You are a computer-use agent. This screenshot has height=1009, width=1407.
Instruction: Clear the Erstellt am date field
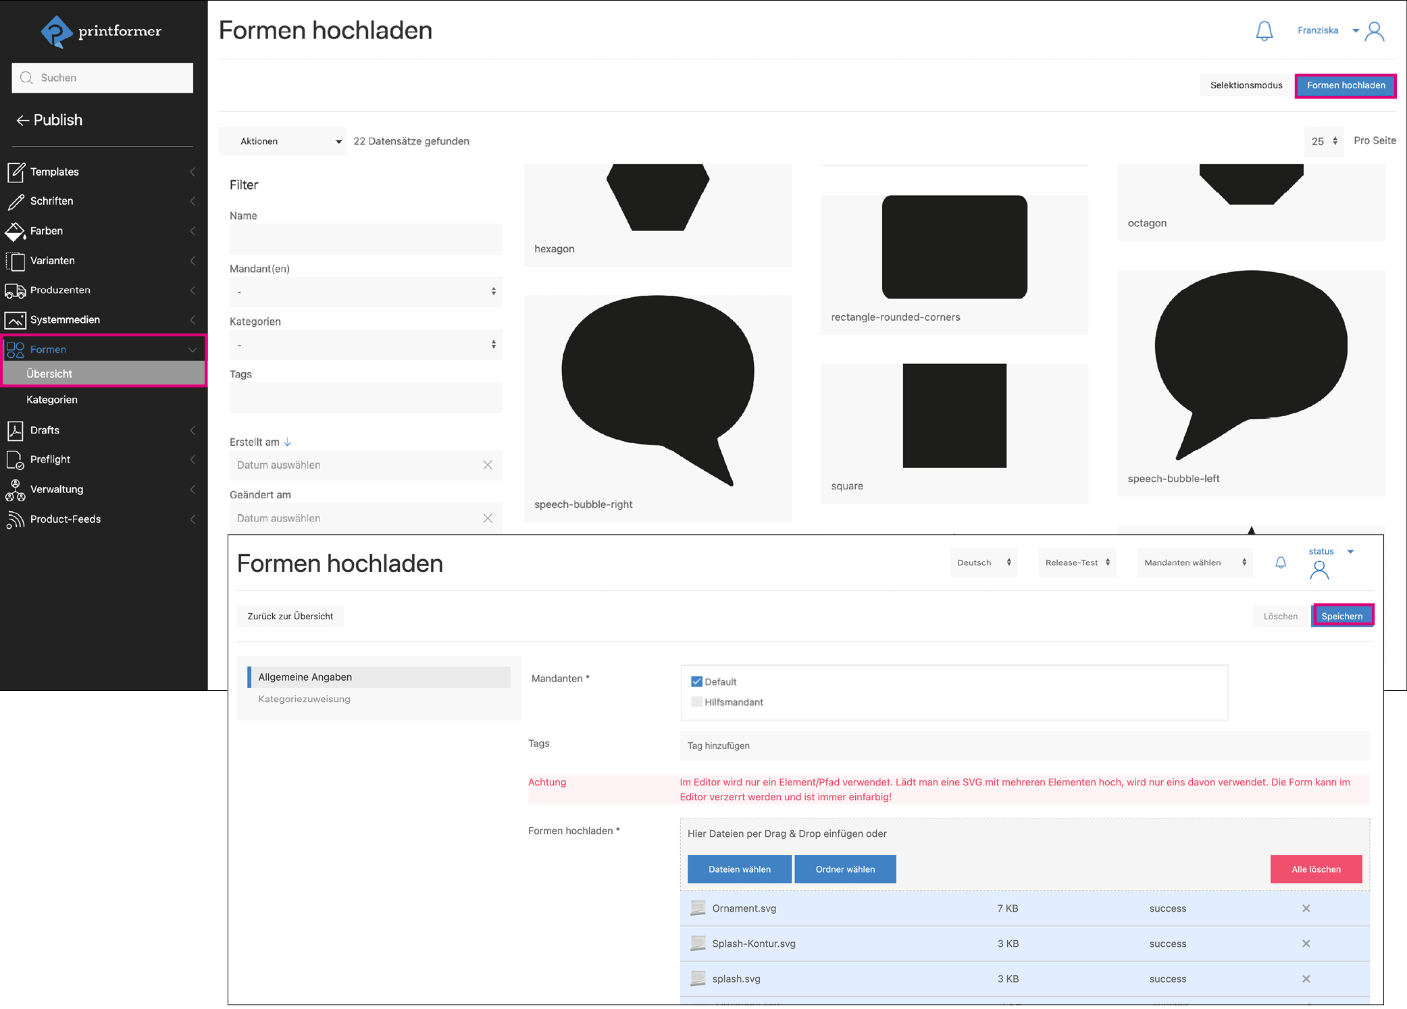pyautogui.click(x=488, y=465)
